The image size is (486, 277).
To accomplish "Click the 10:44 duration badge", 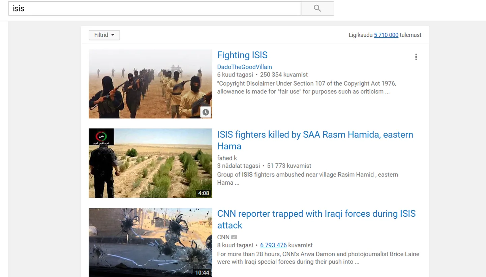I will tap(202, 273).
